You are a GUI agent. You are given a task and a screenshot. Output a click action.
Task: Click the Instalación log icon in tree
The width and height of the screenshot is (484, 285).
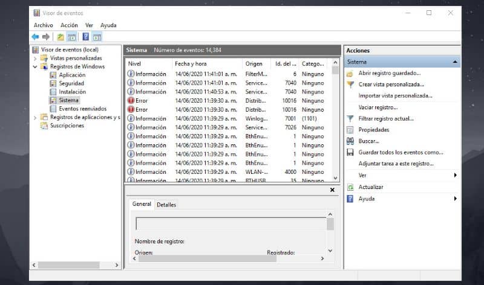[x=53, y=92]
